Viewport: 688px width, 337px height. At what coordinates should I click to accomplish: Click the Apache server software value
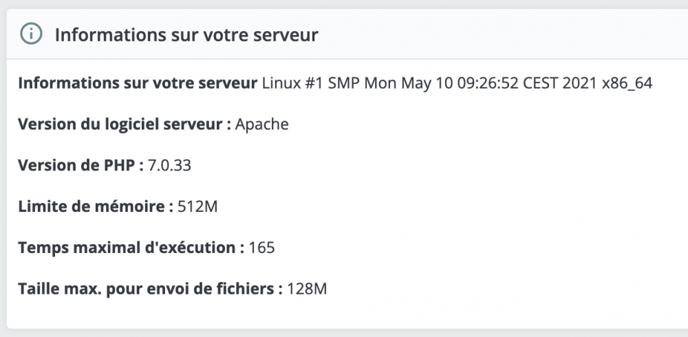(261, 124)
